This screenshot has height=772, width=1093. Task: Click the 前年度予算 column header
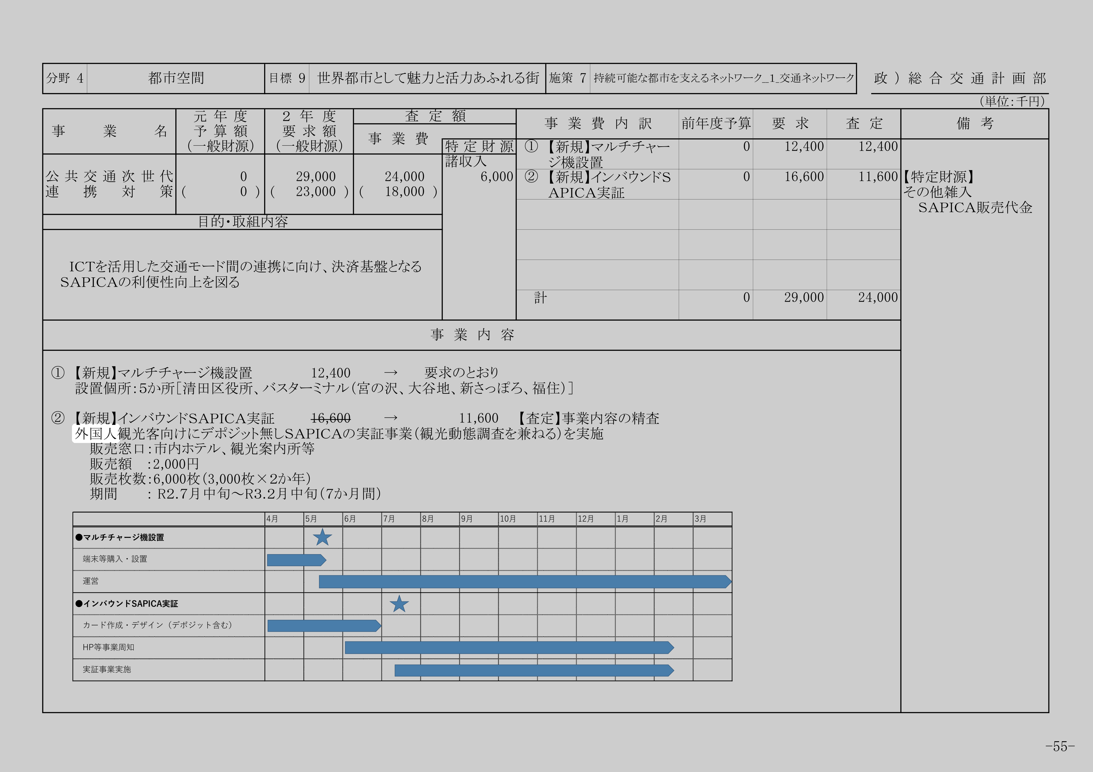[x=716, y=124]
